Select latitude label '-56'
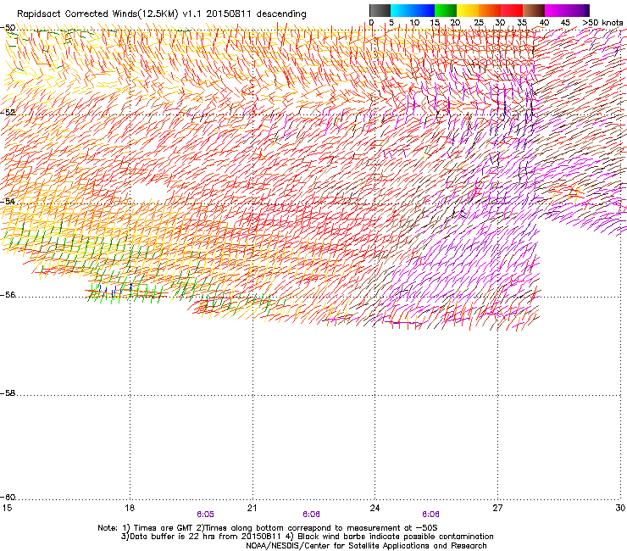Image resolution: width=627 pixels, height=551 pixels. 8,295
